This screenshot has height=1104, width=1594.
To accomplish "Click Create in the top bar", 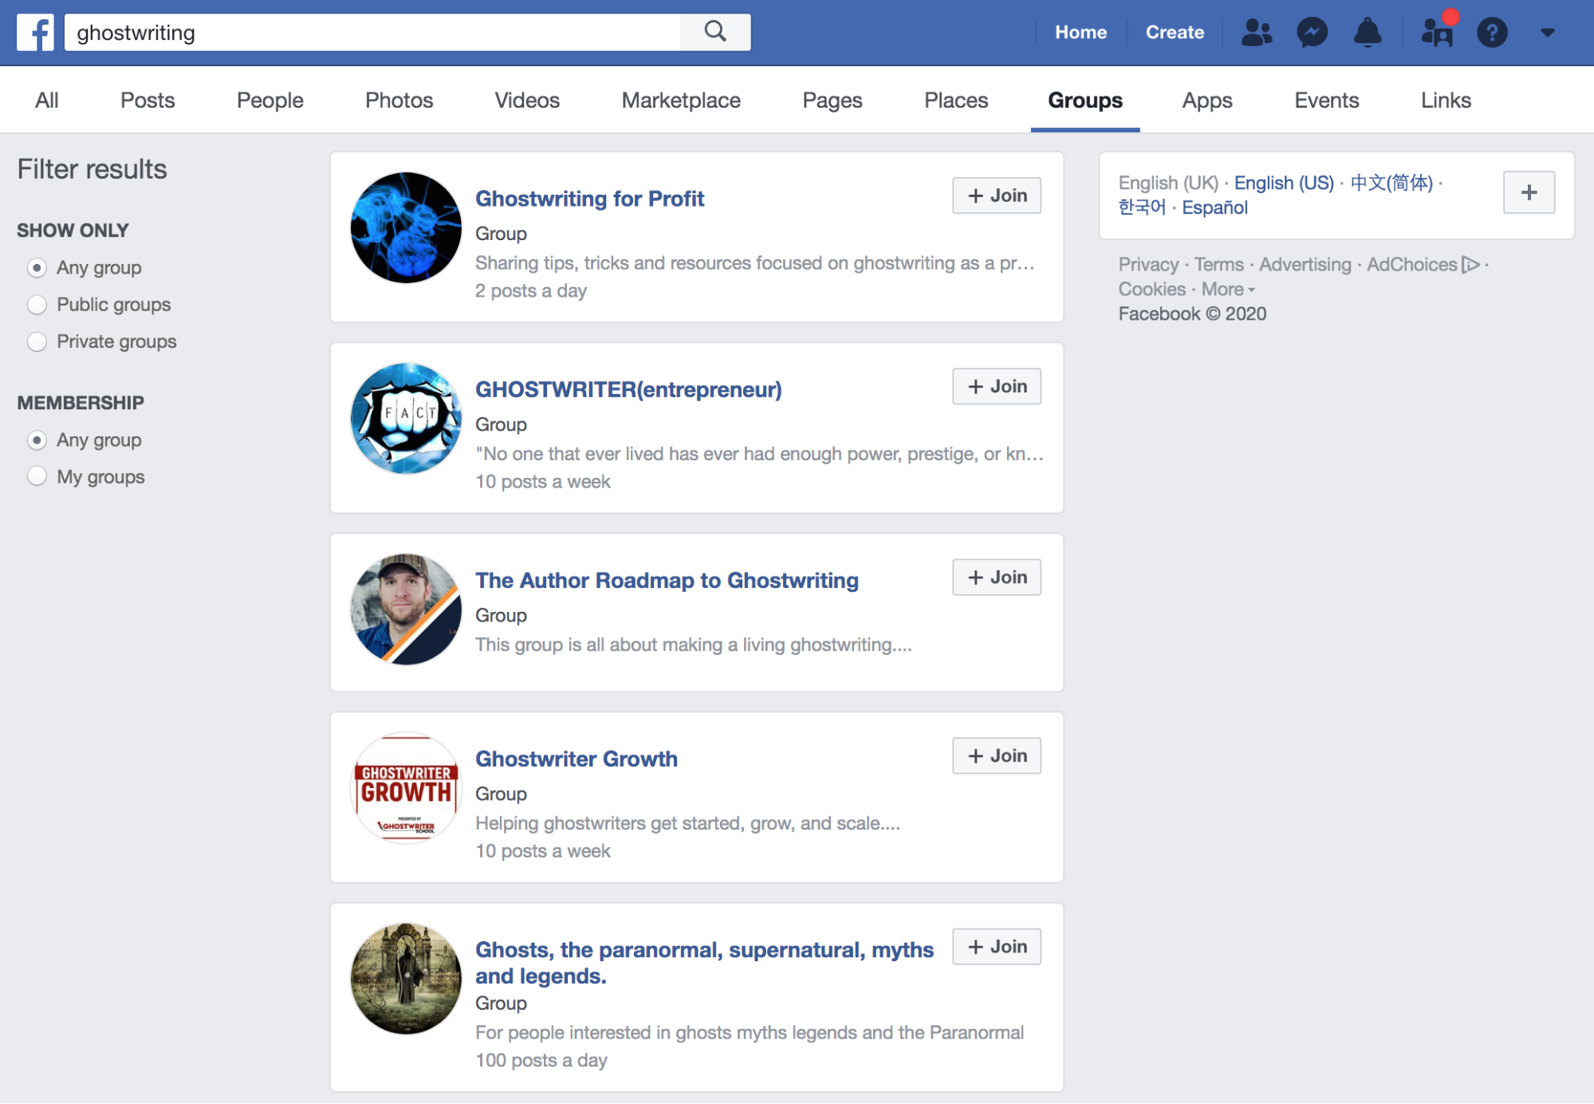I will [1175, 33].
